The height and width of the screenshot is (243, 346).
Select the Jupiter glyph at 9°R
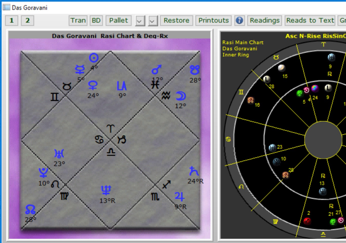[x=180, y=197]
